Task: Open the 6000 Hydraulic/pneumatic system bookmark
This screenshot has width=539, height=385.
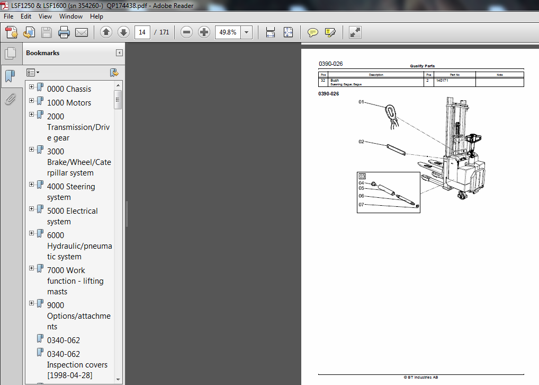Action: [x=79, y=246]
